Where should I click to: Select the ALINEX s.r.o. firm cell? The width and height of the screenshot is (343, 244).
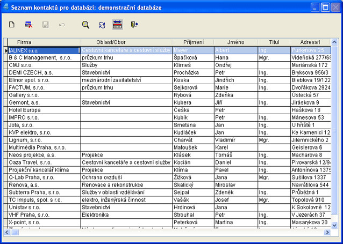[x=44, y=50]
